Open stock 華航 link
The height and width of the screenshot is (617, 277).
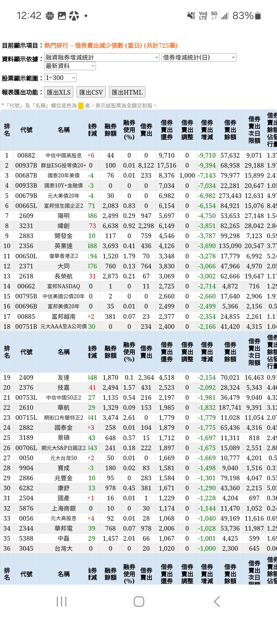(x=64, y=408)
